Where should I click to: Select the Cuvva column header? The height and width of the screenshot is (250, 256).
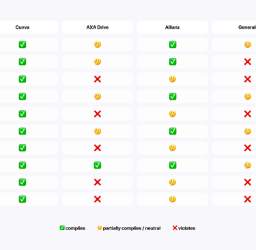23,27
